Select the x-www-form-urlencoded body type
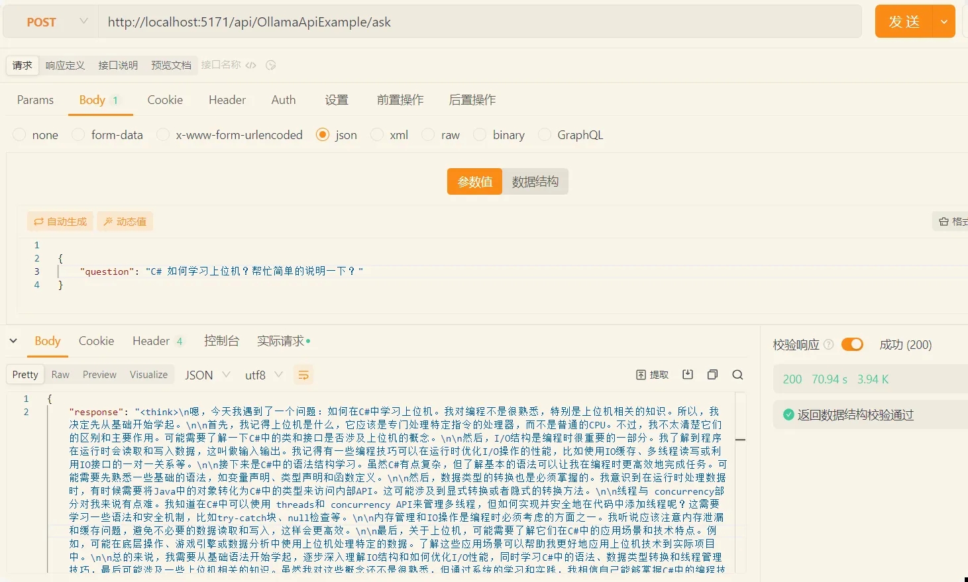968x582 pixels. click(229, 135)
